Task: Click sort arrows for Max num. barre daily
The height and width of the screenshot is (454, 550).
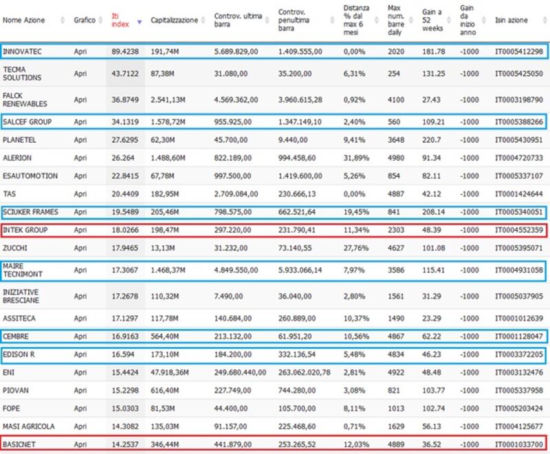Action: [x=410, y=21]
